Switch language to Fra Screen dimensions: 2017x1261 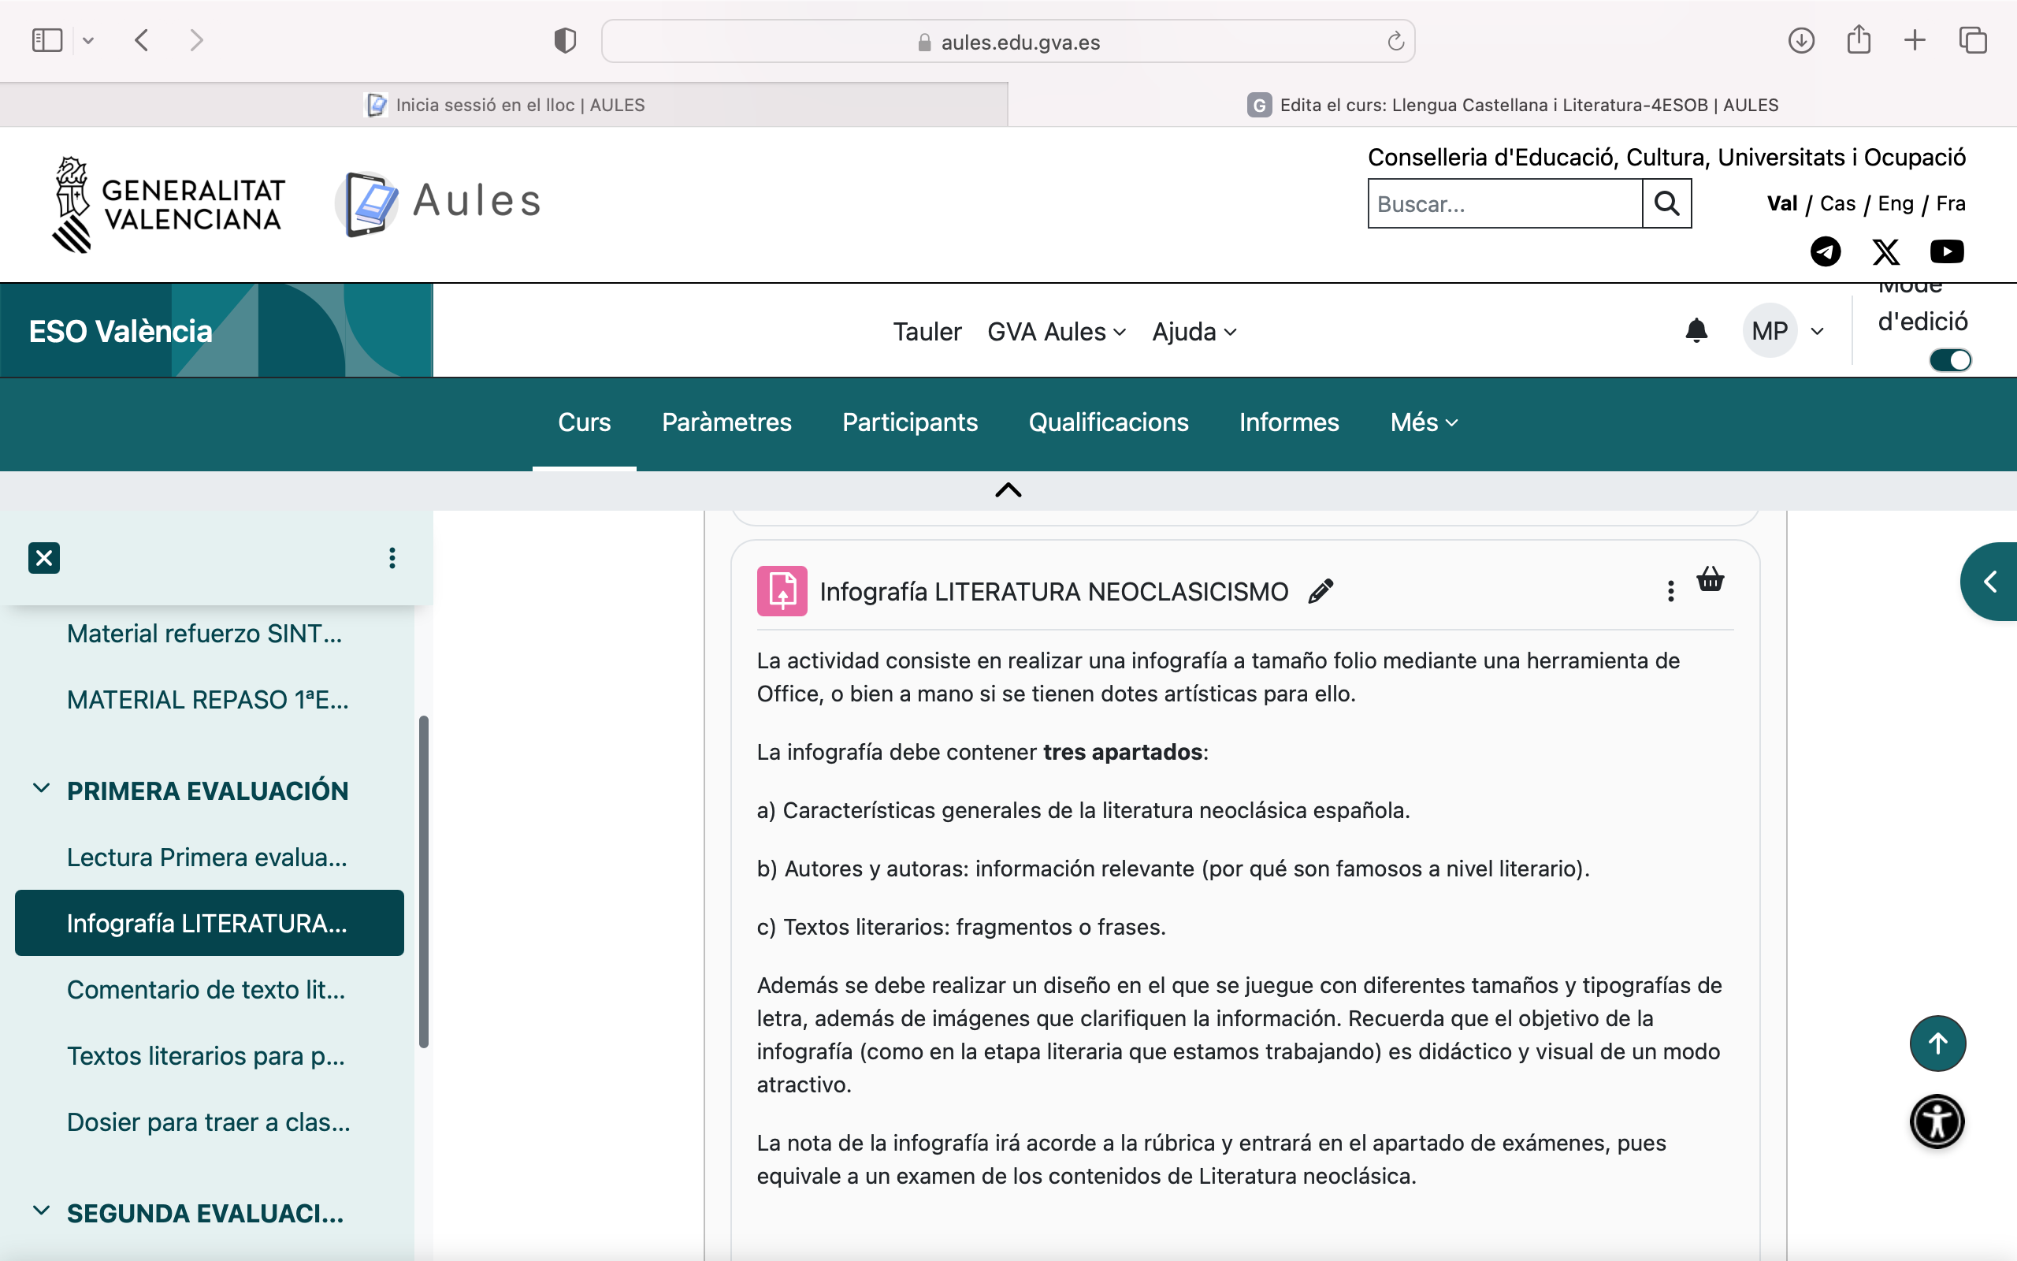1950,203
